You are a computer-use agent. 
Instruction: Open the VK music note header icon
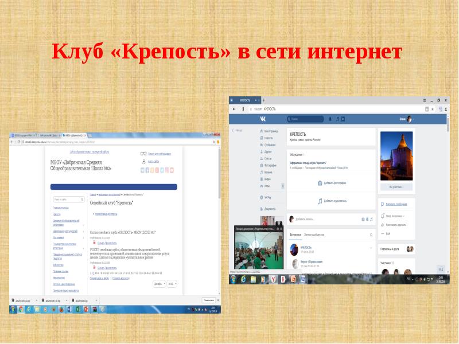coord(337,119)
